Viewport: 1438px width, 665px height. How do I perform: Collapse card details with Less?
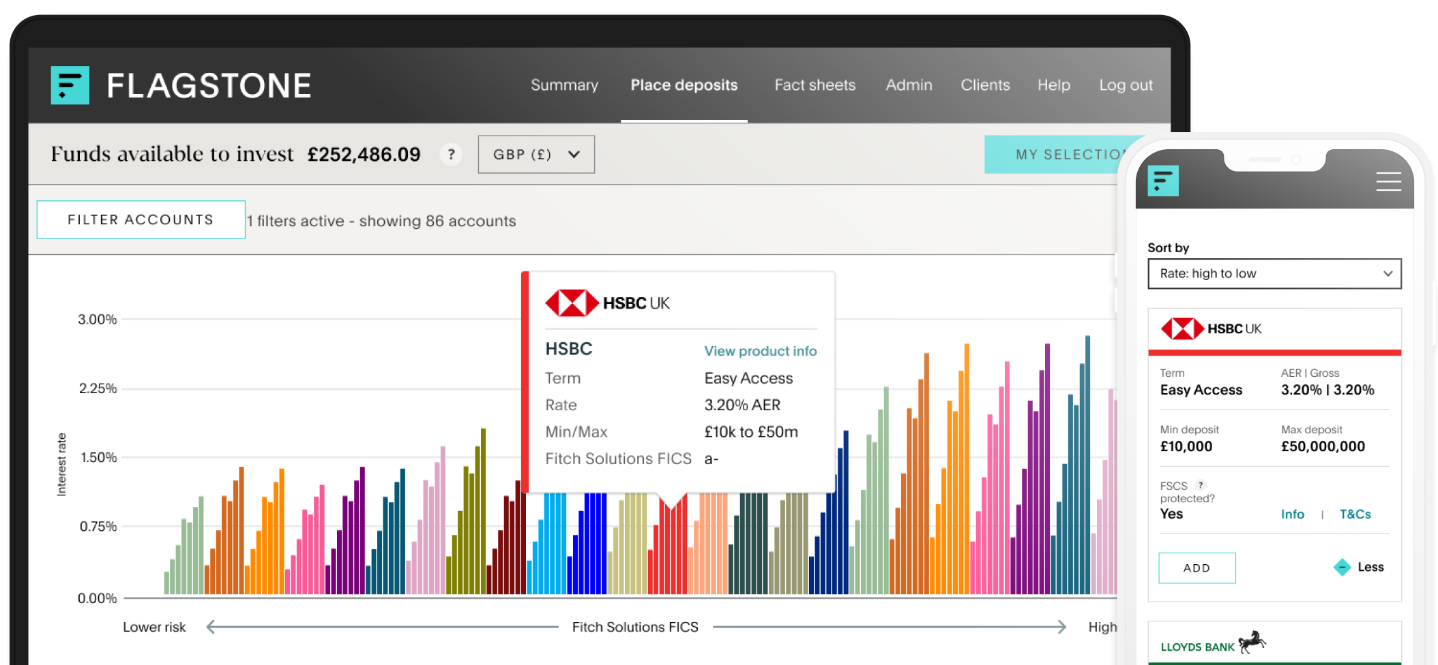pyautogui.click(x=1370, y=567)
